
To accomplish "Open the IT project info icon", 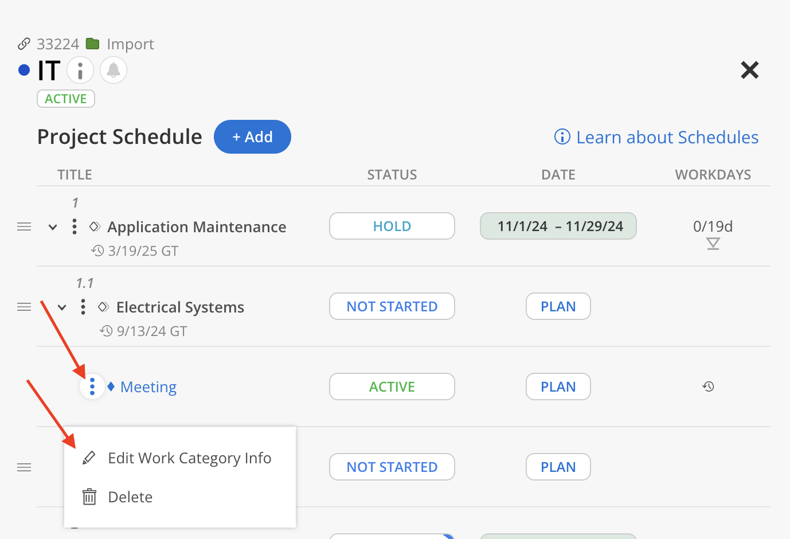I will (x=80, y=71).
